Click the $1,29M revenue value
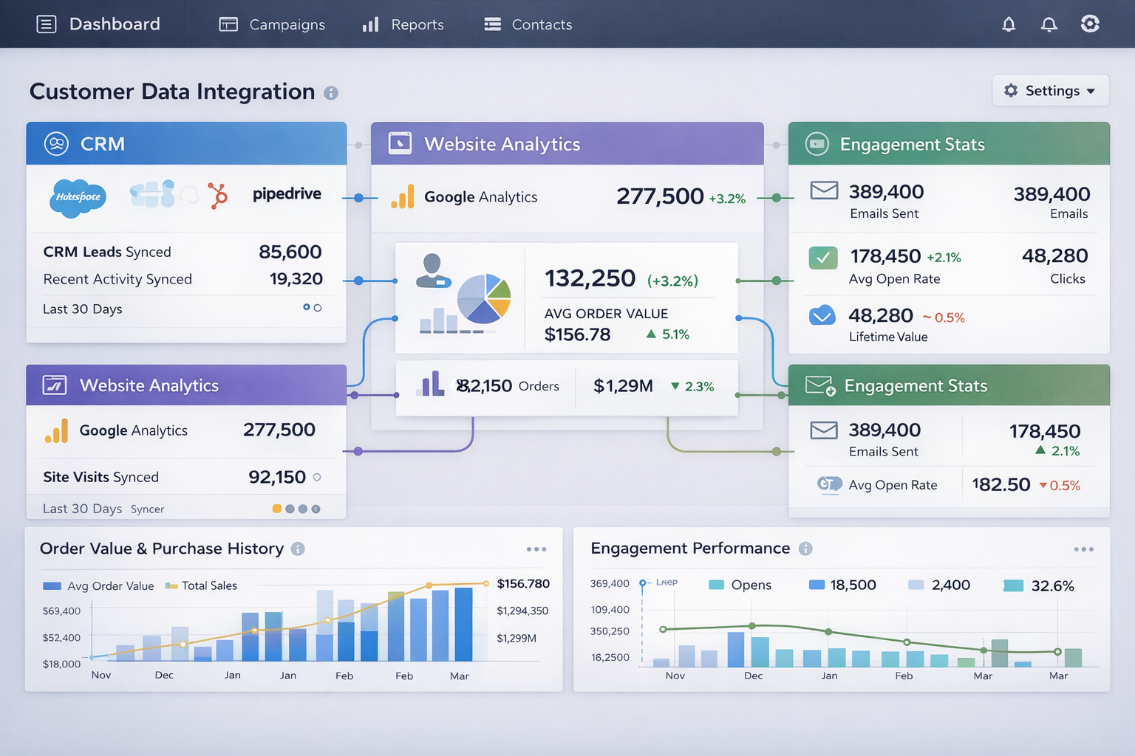The height and width of the screenshot is (756, 1135). point(623,386)
